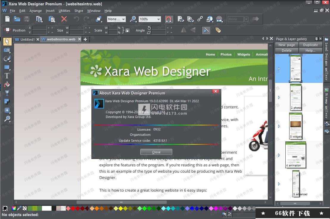Click the Widgets link in website header
Image resolution: width=330 pixels, height=219 pixels.
pyautogui.click(x=244, y=54)
